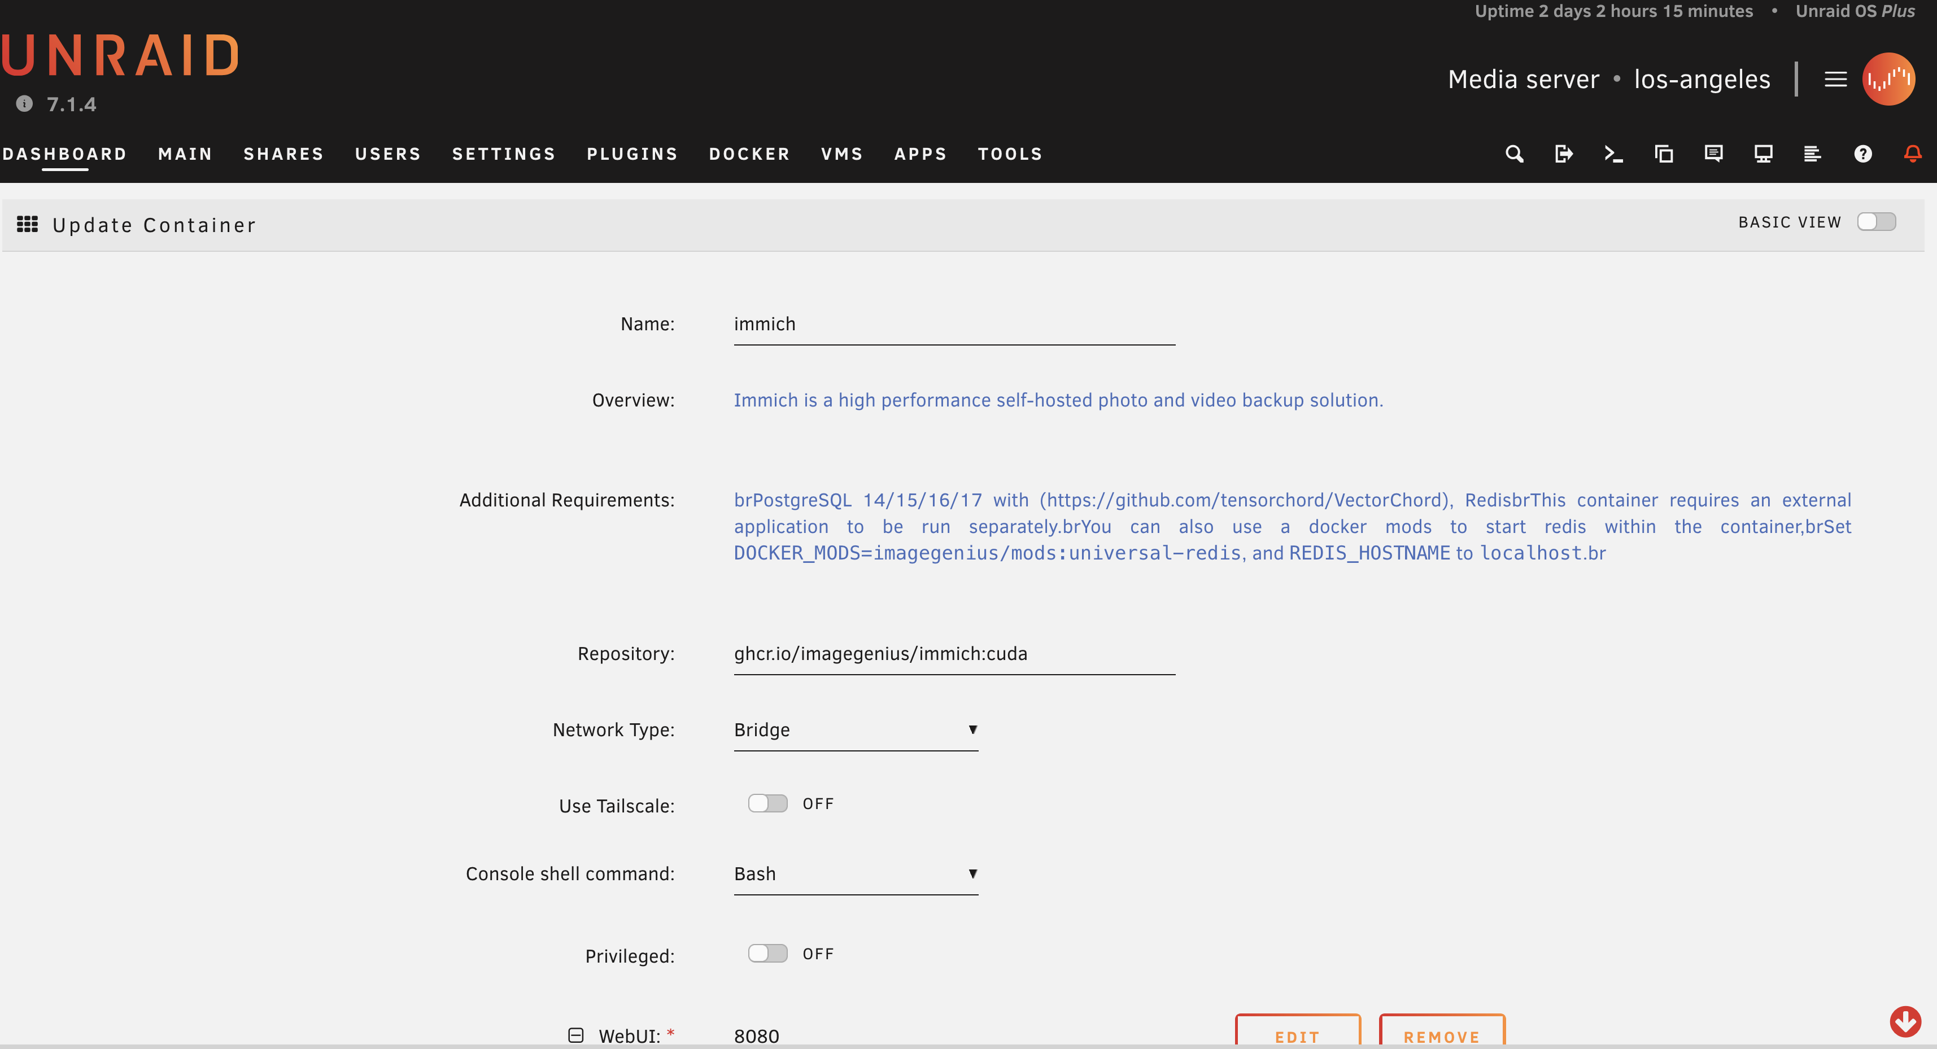
Task: Toggle the Basic View switch
Action: 1875,222
